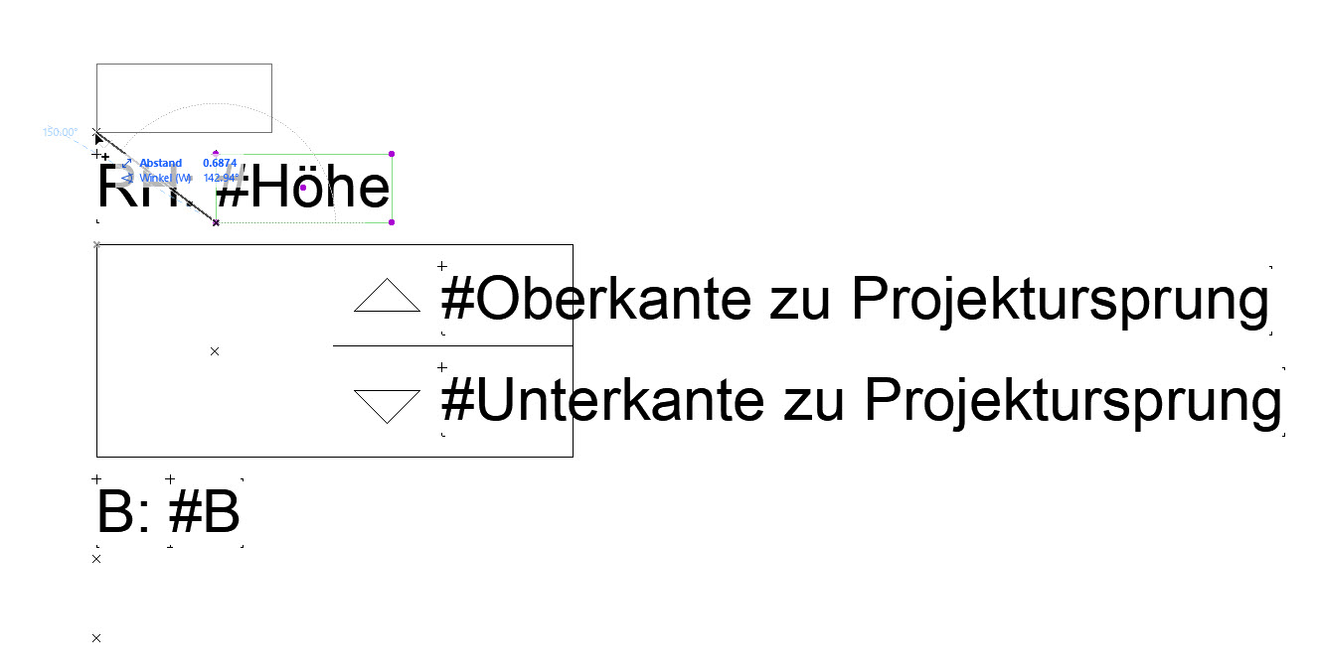
Task: Click the Abstand value 0.6874 field
Action: (x=220, y=163)
